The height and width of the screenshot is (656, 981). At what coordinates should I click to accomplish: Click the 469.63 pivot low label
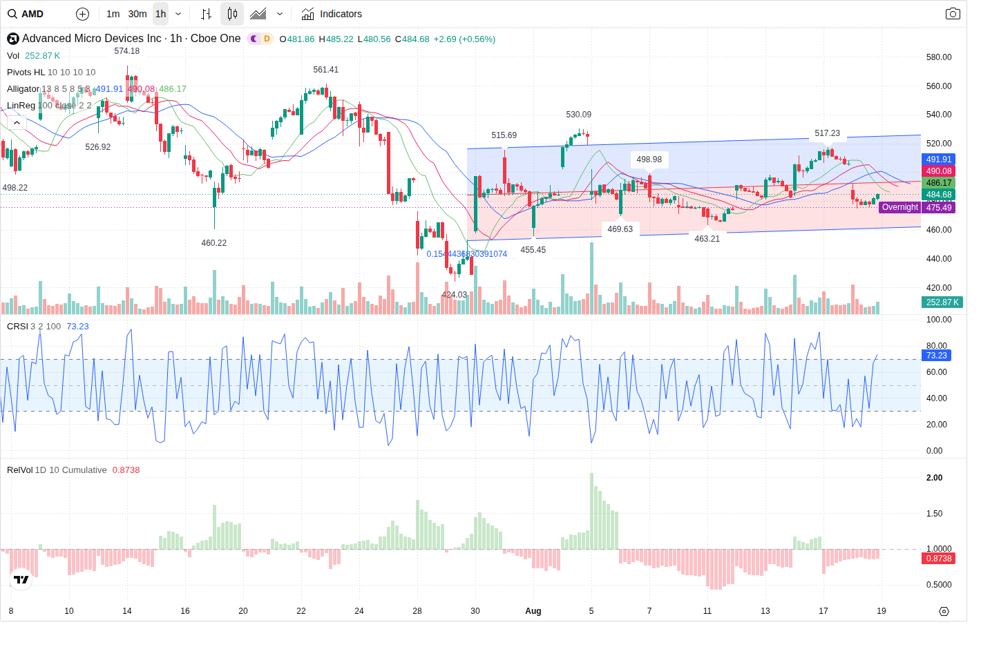click(620, 229)
